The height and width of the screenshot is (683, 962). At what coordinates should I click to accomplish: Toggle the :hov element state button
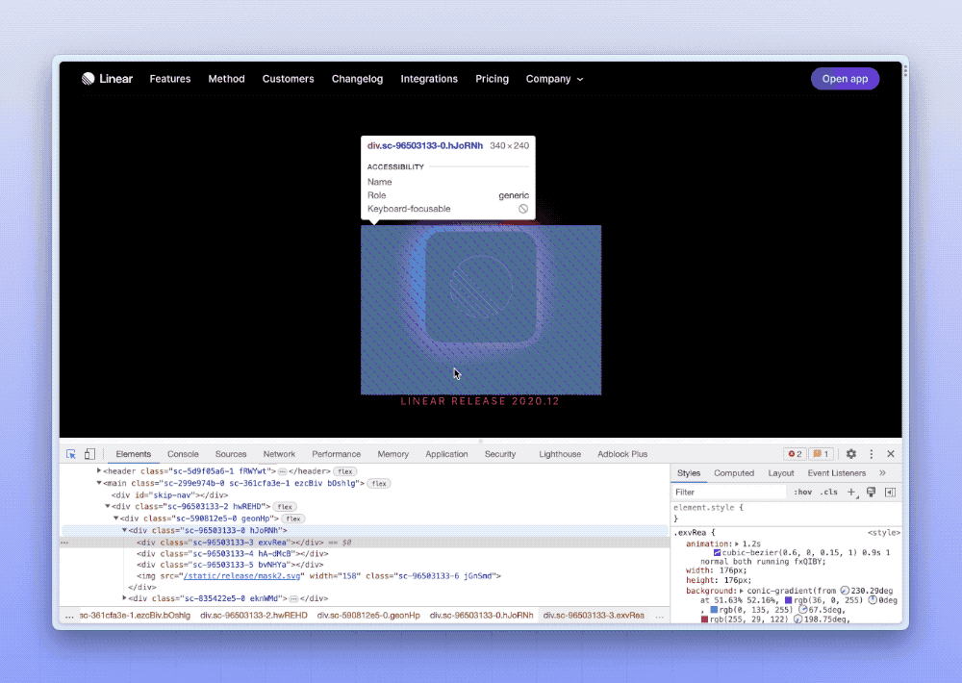802,493
